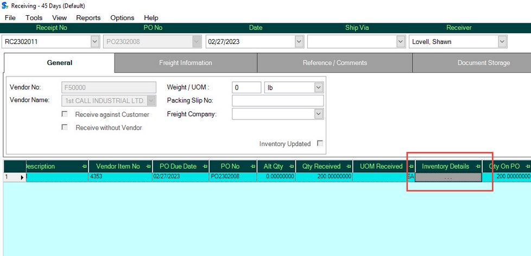Switch to the Freight Information tab

(186, 63)
